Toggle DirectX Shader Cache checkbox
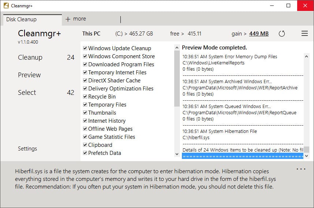This screenshot has width=314, height=208. 85,81
